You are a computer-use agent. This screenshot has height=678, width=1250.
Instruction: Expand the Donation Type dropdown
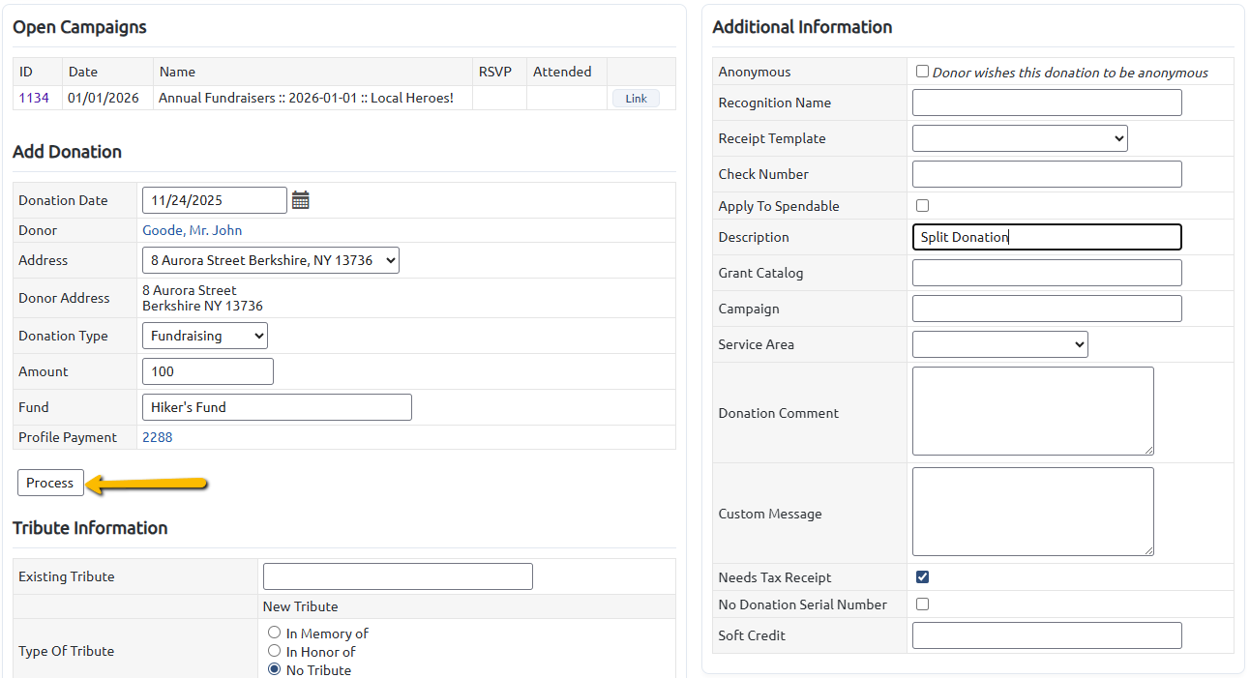click(x=205, y=336)
